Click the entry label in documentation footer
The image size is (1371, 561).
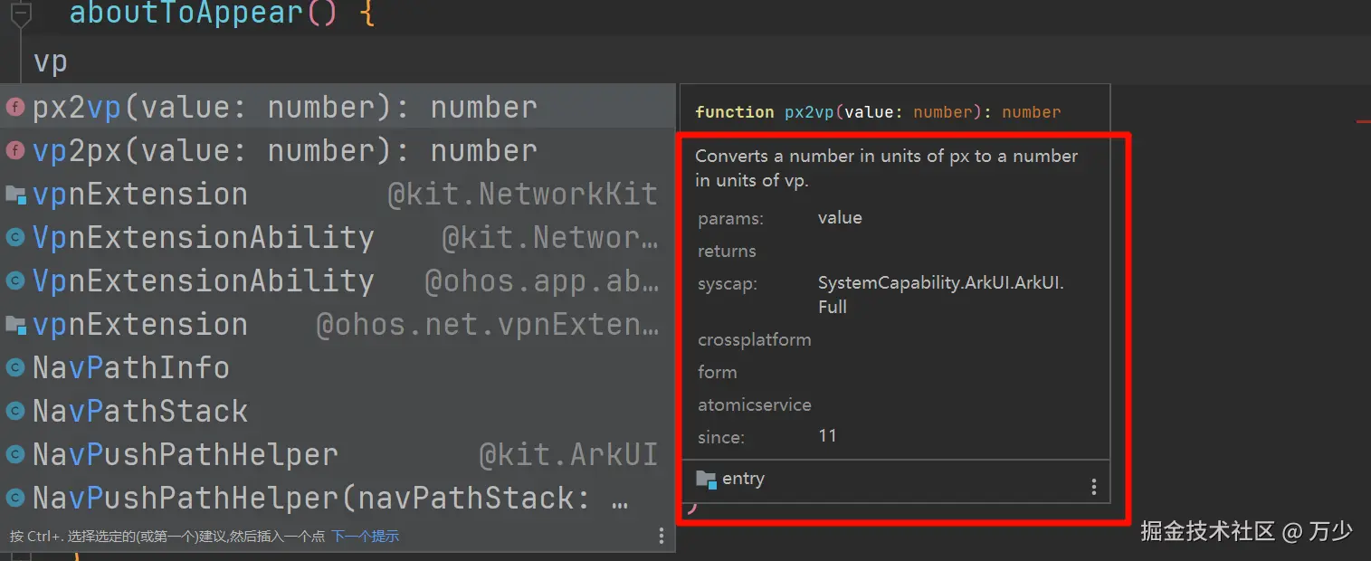pos(743,480)
